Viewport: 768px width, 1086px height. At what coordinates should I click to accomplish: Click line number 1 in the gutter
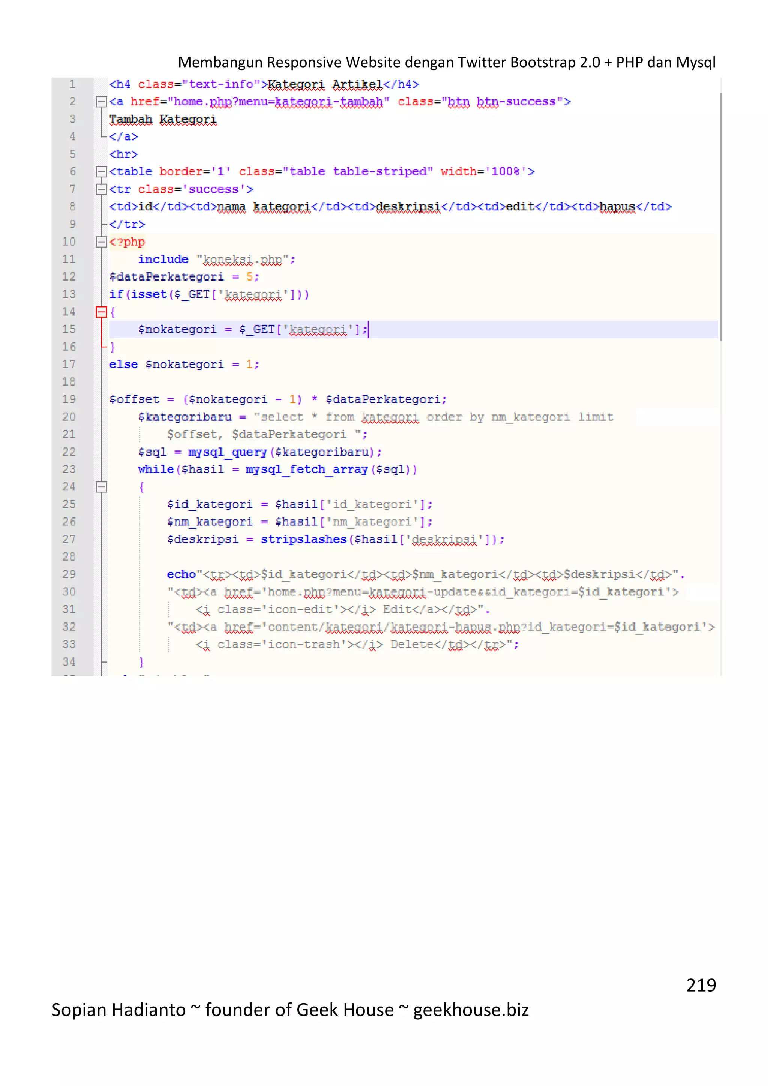(72, 84)
